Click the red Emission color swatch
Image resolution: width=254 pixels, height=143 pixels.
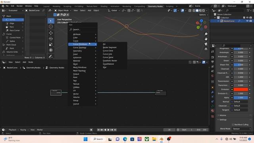pyautogui.click(x=241, y=89)
